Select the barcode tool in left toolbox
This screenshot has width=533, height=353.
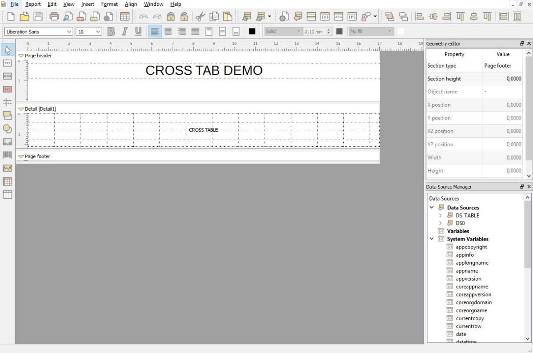point(7,155)
